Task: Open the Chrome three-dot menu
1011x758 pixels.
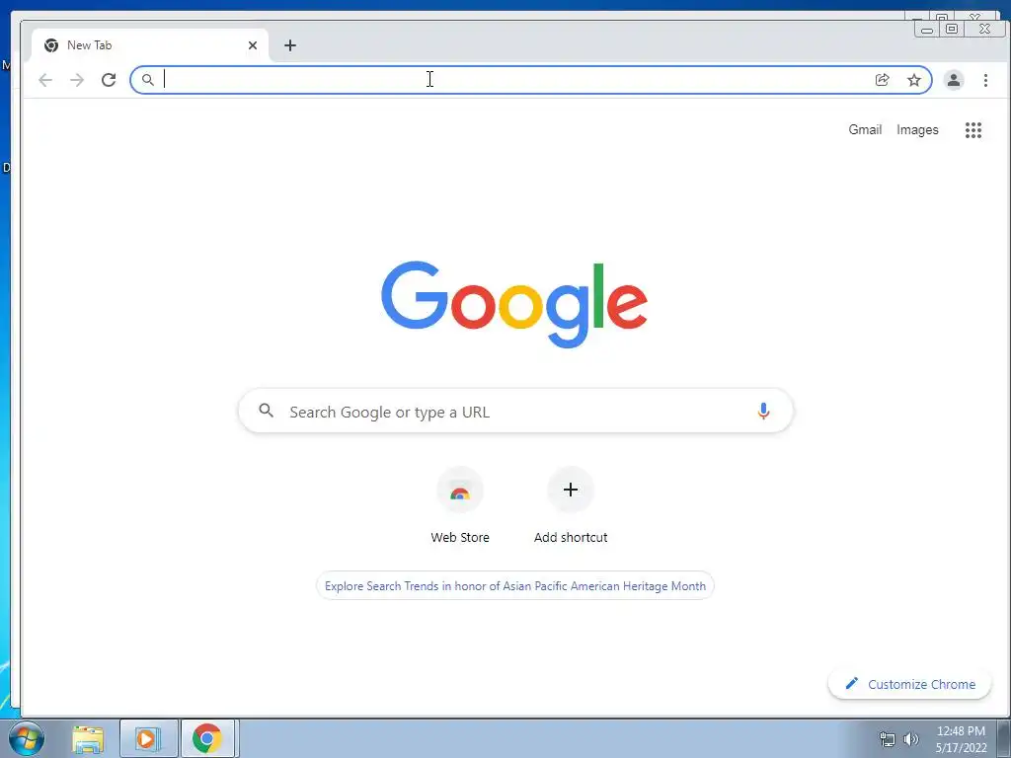Action: coord(985,80)
